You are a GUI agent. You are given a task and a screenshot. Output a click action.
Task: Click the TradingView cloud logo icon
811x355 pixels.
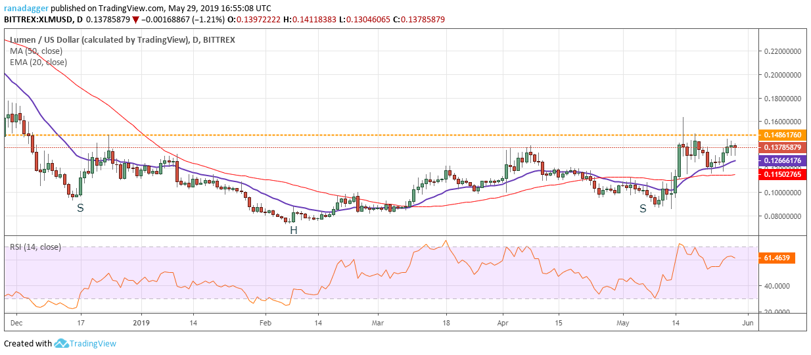(x=62, y=343)
